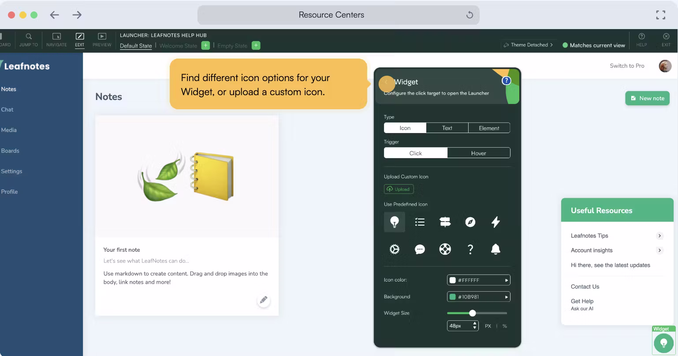
Task: Click the Upload custom icon button
Action: pyautogui.click(x=399, y=189)
